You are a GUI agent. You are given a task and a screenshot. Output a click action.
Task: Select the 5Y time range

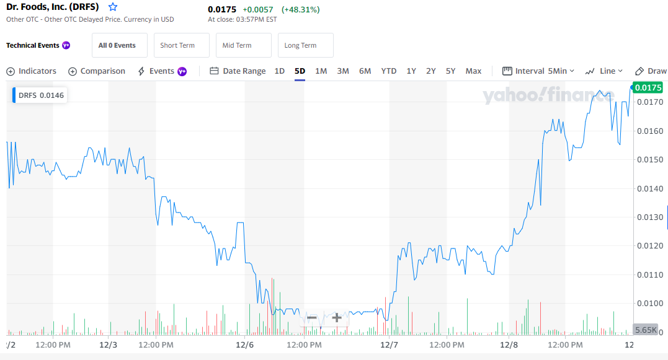tap(451, 71)
